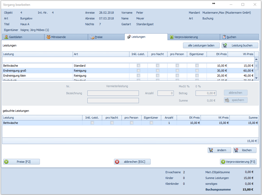This screenshot has width=262, height=195.
Task: Click the Bezeichnung input field
Action: coord(113,93)
